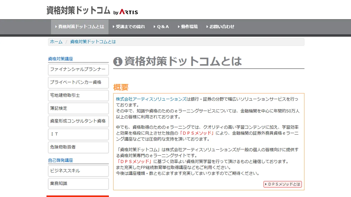Open the 業務知識 course category
Viewport: 351px width, 197px height.
pos(78,184)
